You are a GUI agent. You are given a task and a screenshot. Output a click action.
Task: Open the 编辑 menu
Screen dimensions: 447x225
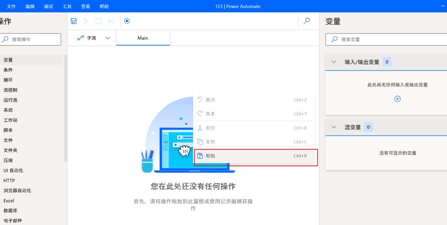[x=30, y=6]
